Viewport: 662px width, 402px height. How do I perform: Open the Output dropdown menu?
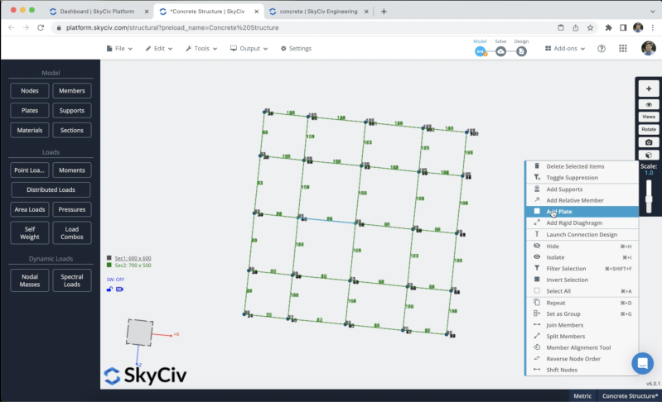[x=249, y=49]
